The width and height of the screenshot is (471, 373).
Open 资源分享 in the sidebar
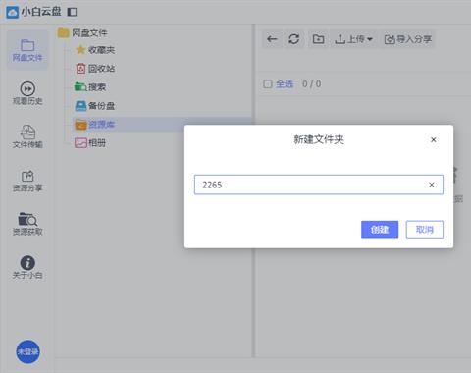point(27,181)
